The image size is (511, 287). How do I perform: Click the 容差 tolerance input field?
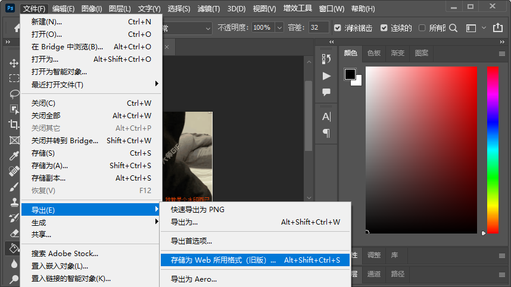[319, 28]
